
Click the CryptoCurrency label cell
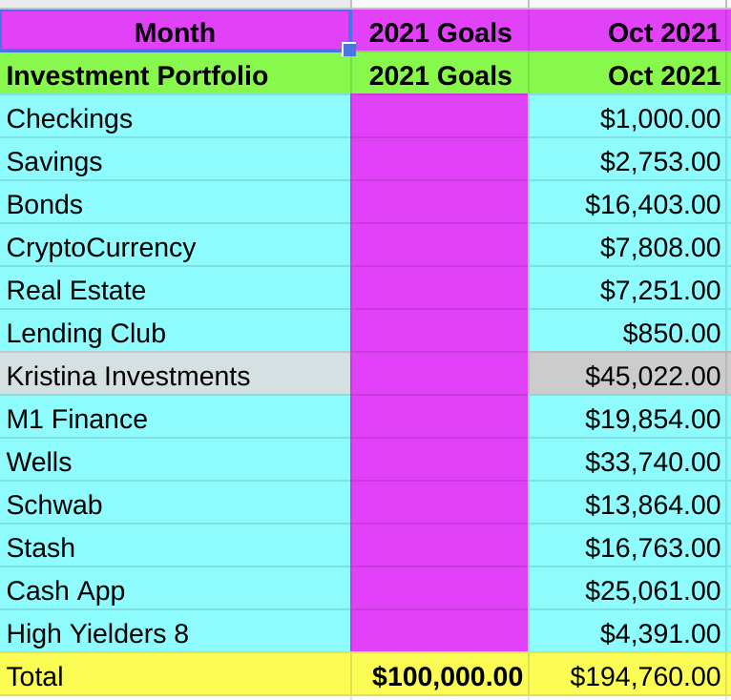coord(175,247)
